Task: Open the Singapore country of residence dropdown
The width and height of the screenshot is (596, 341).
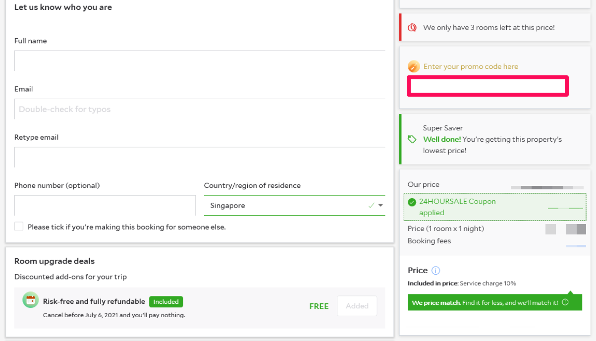Action: pos(287,206)
